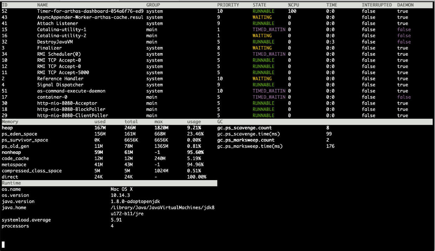Click the 1820M heap max value
The width and height of the screenshot is (435, 251).
161,128
